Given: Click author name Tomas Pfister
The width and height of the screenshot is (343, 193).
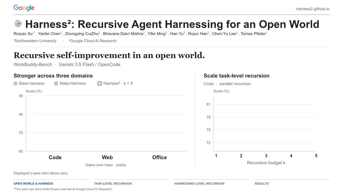Looking at the screenshot, I should tap(253, 34).
